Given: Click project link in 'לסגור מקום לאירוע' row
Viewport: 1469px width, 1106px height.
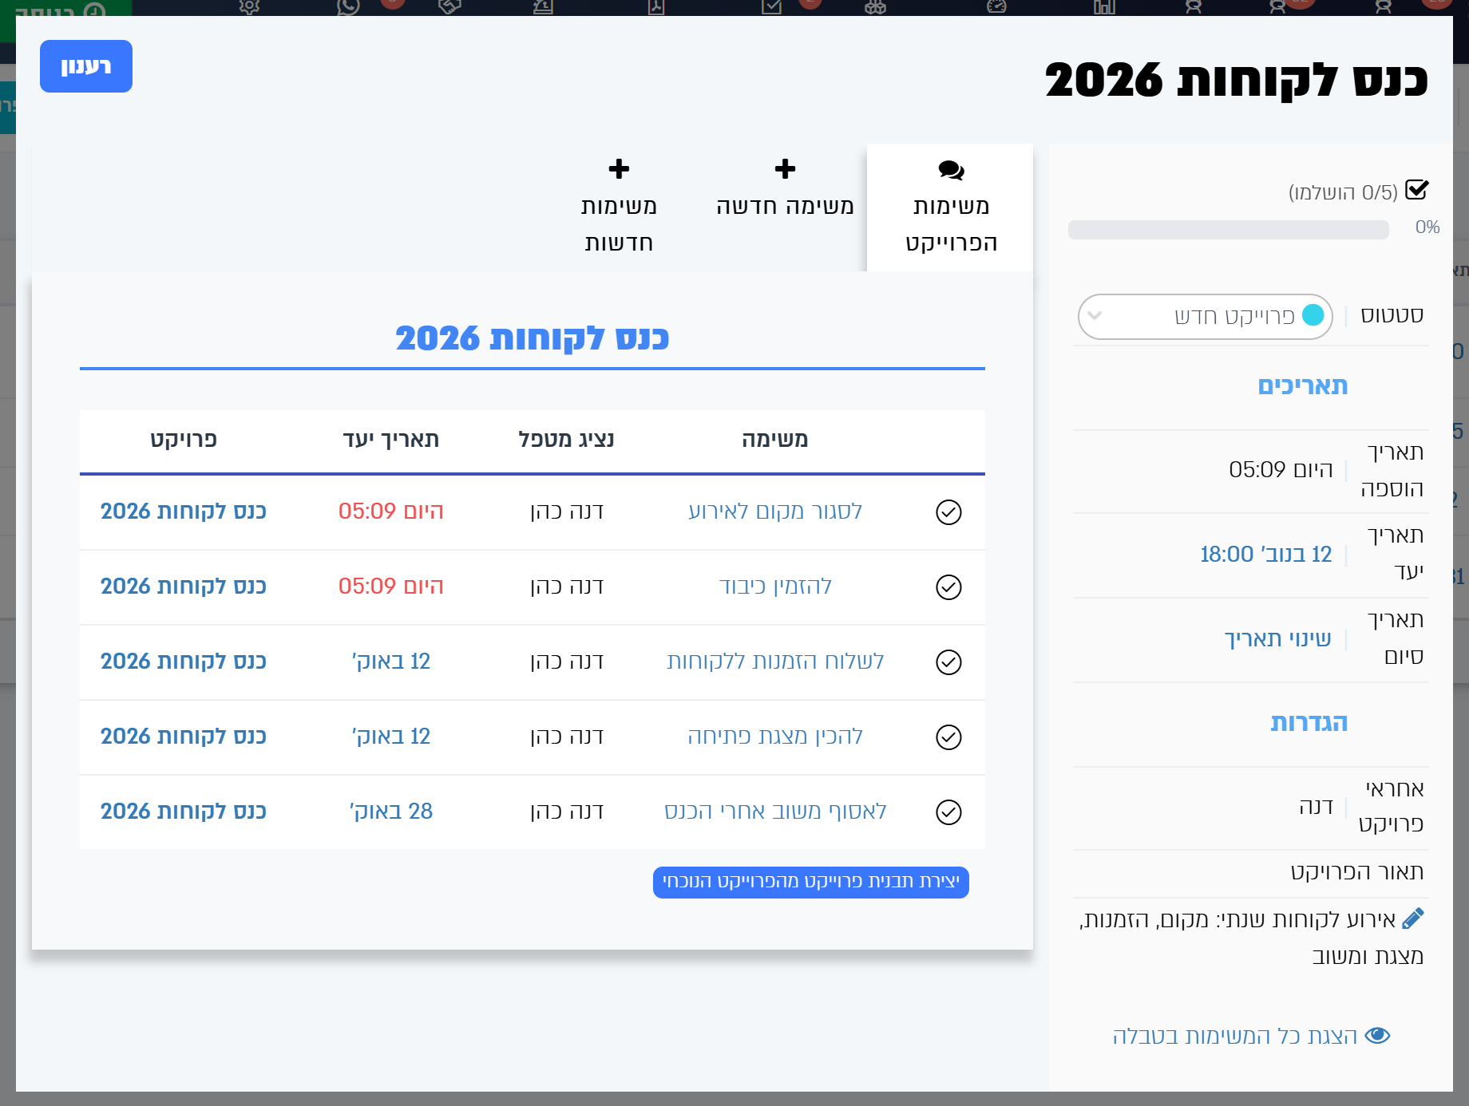Looking at the screenshot, I should tap(184, 512).
